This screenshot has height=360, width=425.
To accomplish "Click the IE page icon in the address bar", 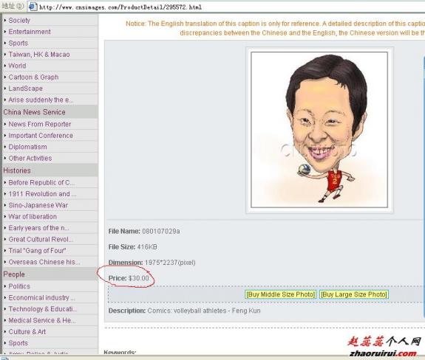I will coord(33,7).
